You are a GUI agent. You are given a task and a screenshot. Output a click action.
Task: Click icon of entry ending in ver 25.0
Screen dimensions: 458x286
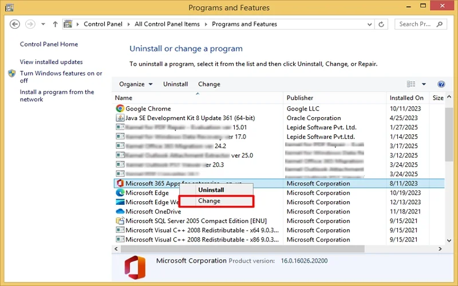(x=120, y=155)
